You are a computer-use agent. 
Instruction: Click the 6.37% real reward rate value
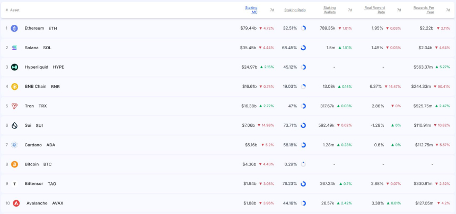click(376, 87)
